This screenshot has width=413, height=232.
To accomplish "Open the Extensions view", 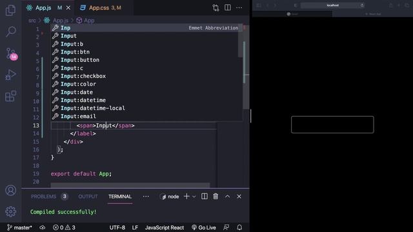I will 10,96.
